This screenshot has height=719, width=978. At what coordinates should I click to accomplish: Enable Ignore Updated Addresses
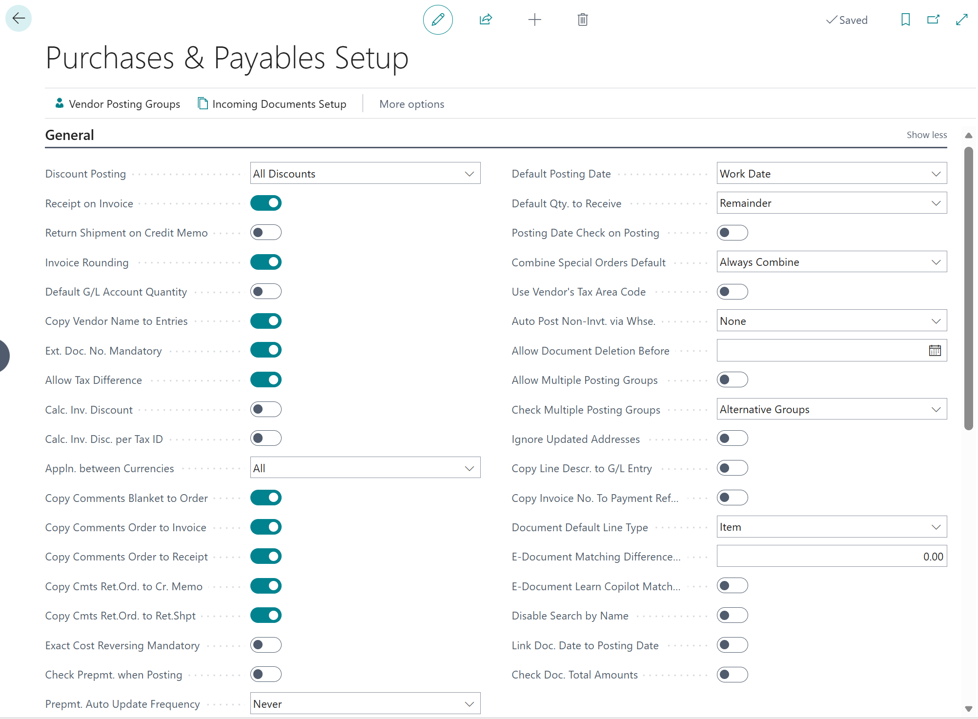point(733,439)
